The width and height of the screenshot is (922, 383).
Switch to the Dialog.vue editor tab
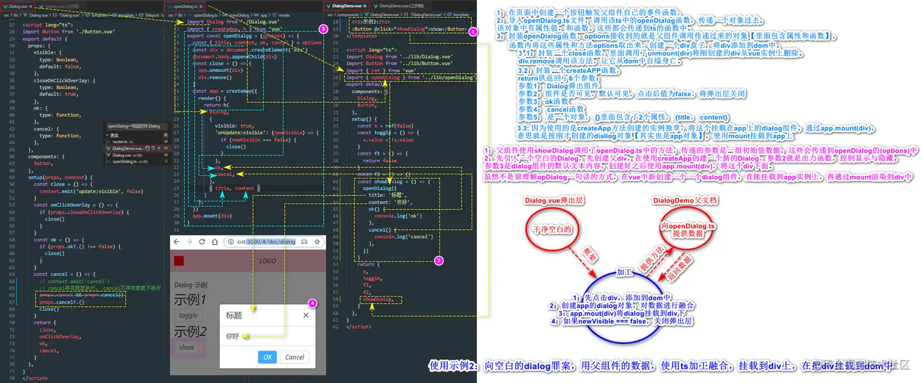coord(17,6)
